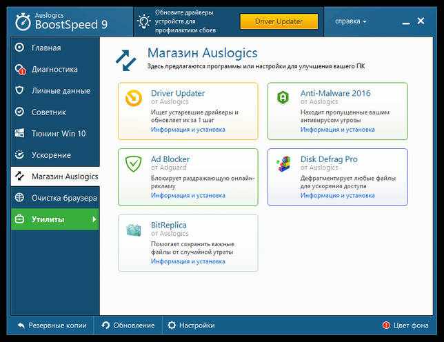Click the Резервные копии back-arrow icon
The image size is (444, 342).
pyautogui.click(x=21, y=325)
